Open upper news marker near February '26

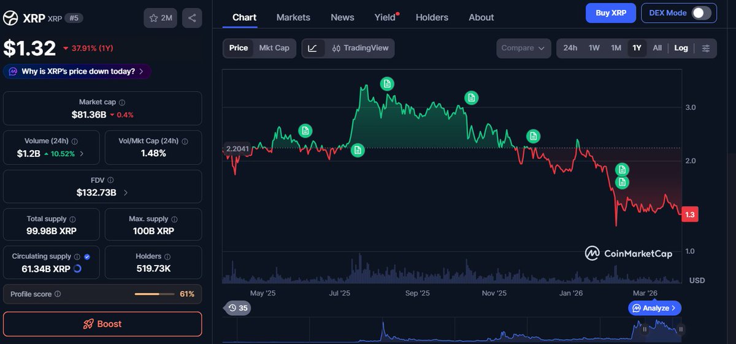click(x=622, y=170)
